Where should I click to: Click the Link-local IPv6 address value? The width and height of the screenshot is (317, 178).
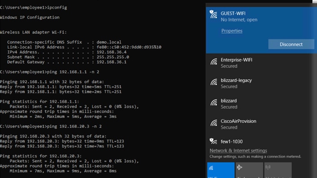coord(129,47)
